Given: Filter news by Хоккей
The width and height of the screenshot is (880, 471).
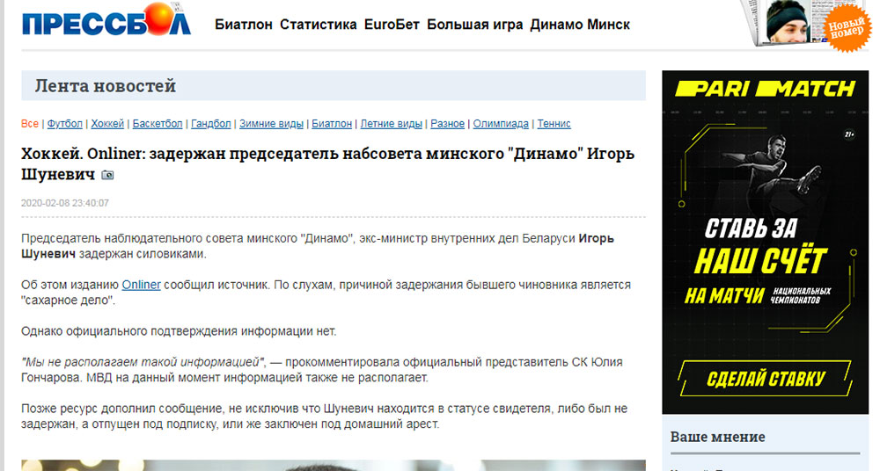Looking at the screenshot, I should 107,124.
